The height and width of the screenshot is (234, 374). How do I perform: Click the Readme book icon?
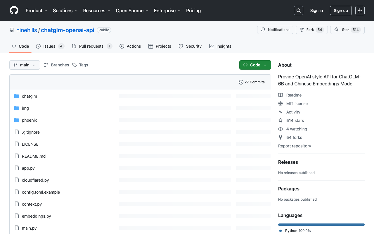tap(280, 95)
